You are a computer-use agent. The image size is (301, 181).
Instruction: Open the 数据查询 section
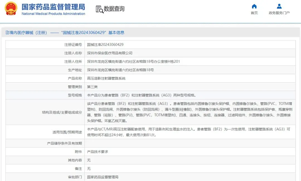(113, 9)
